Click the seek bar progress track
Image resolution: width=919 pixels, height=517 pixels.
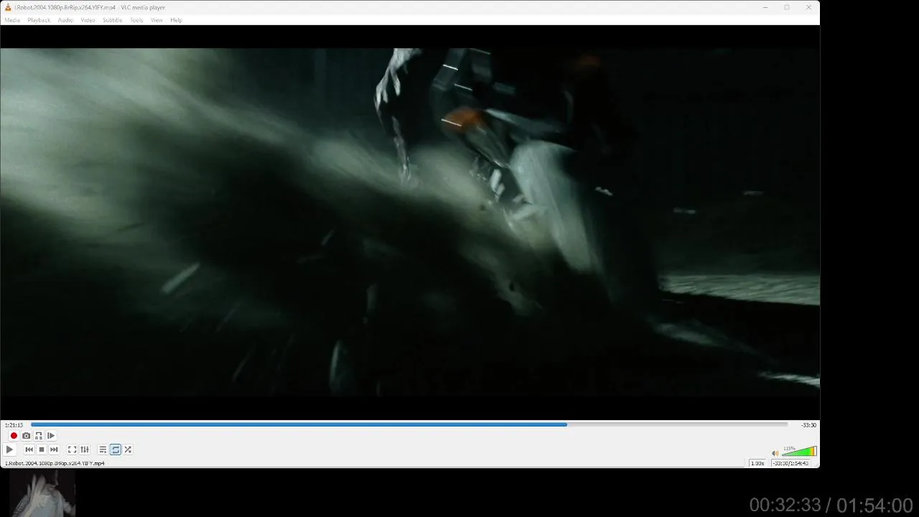[409, 424]
